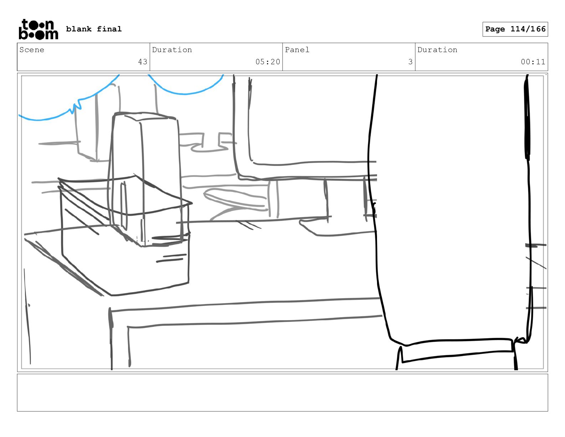Viewport: 565px width, 437px height.
Task: Select the Scene label cell
Action: pos(32,50)
